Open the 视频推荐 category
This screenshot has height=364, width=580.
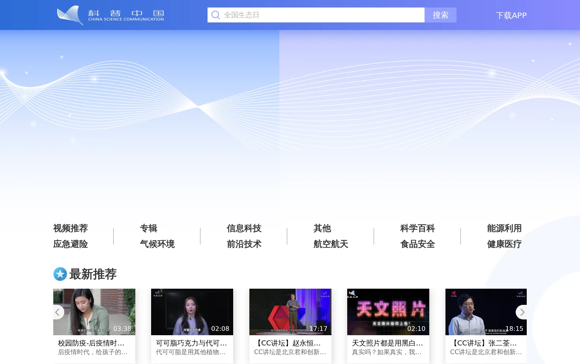coord(71,228)
